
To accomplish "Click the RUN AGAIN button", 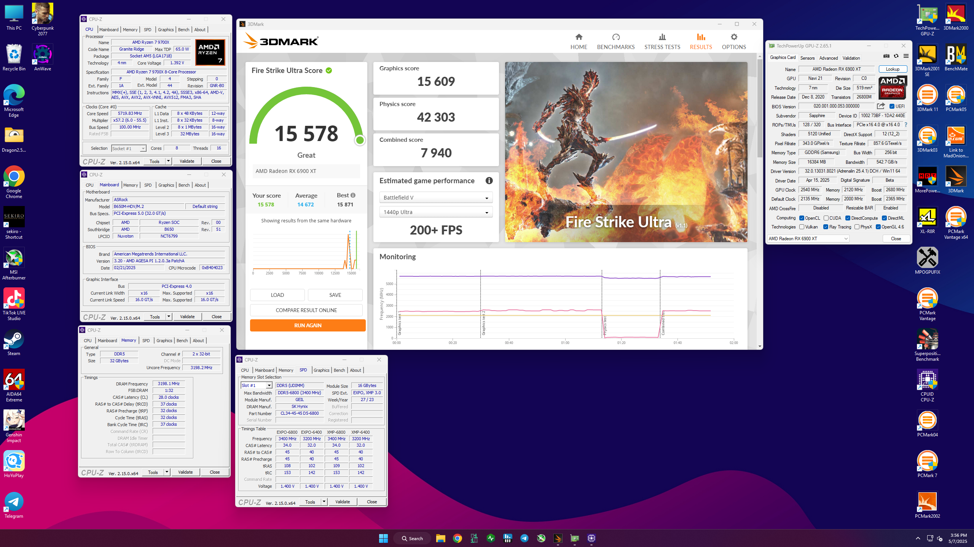I will tap(308, 325).
